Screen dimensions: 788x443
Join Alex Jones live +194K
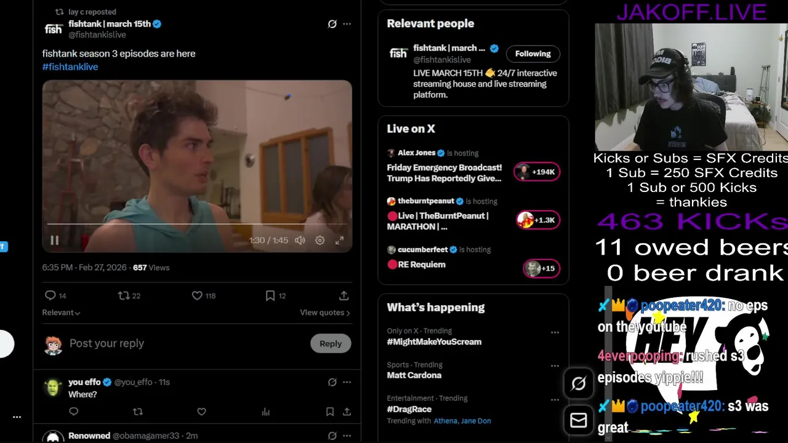[537, 172]
